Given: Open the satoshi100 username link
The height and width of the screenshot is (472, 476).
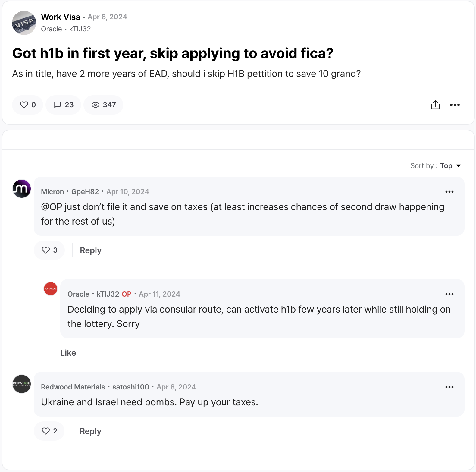Looking at the screenshot, I should click(x=131, y=387).
